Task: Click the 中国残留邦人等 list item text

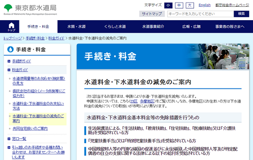Action: pos(163,151)
